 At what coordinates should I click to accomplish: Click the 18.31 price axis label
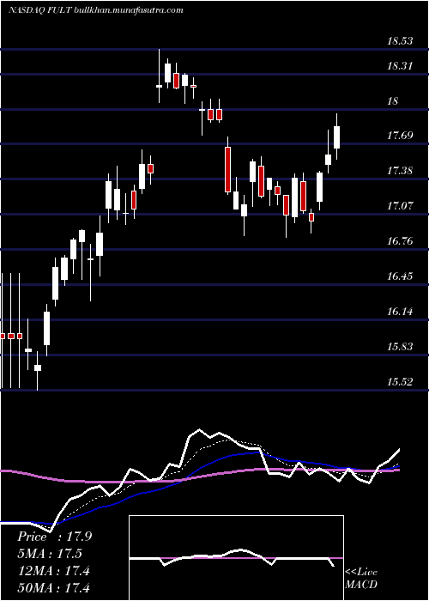(400, 66)
